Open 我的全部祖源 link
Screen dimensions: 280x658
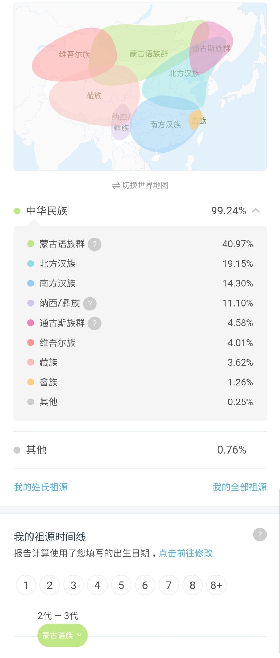point(240,487)
